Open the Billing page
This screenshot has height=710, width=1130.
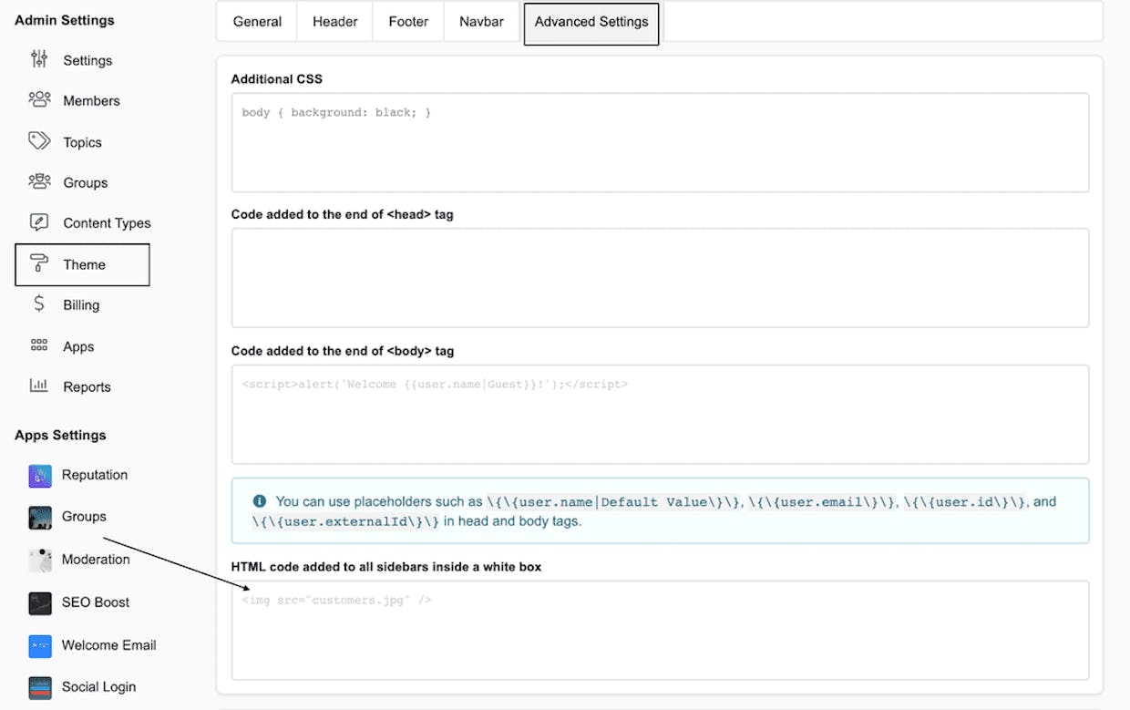coord(81,305)
